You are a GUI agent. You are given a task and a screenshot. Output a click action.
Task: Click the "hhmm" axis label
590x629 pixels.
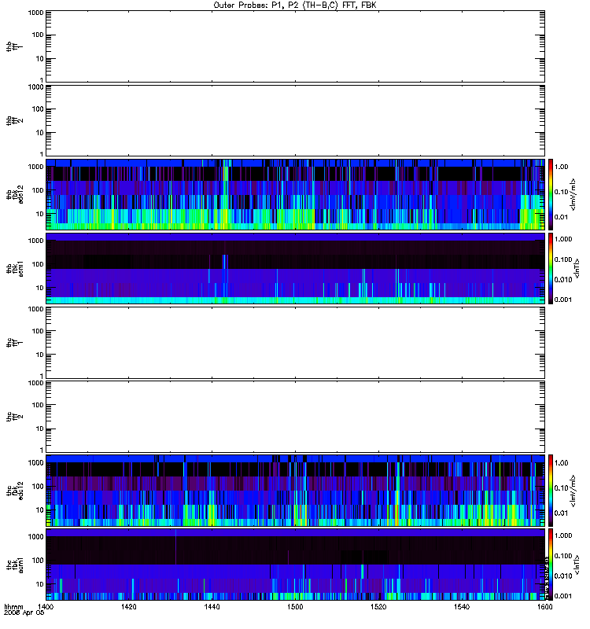(13, 606)
